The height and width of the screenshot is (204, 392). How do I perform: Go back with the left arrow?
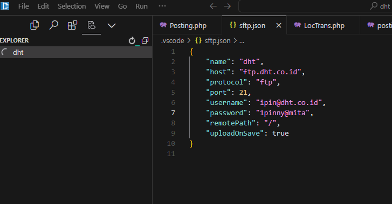click(213, 6)
